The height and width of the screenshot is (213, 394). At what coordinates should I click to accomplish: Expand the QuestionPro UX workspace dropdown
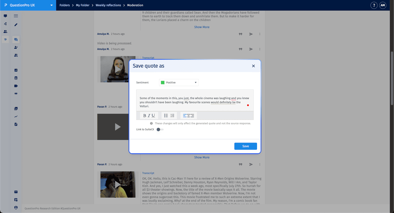pyautogui.click(x=51, y=5)
